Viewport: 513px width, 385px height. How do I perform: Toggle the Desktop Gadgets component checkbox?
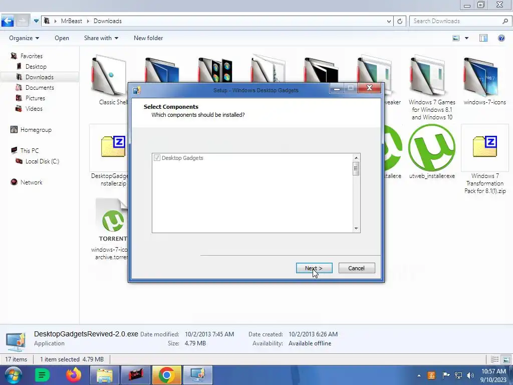157,158
